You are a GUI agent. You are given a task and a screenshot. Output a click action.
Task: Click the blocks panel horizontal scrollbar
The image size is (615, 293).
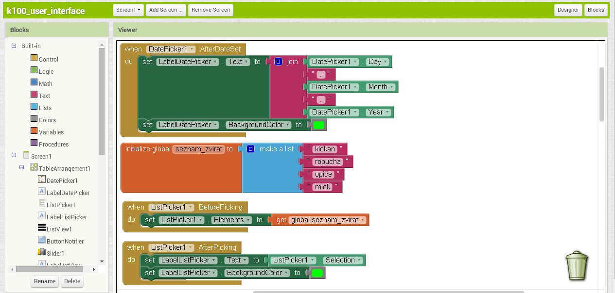pos(49,269)
